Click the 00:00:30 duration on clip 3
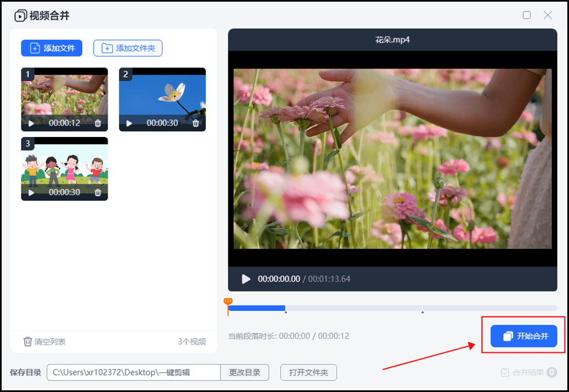The image size is (569, 392). 65,192
